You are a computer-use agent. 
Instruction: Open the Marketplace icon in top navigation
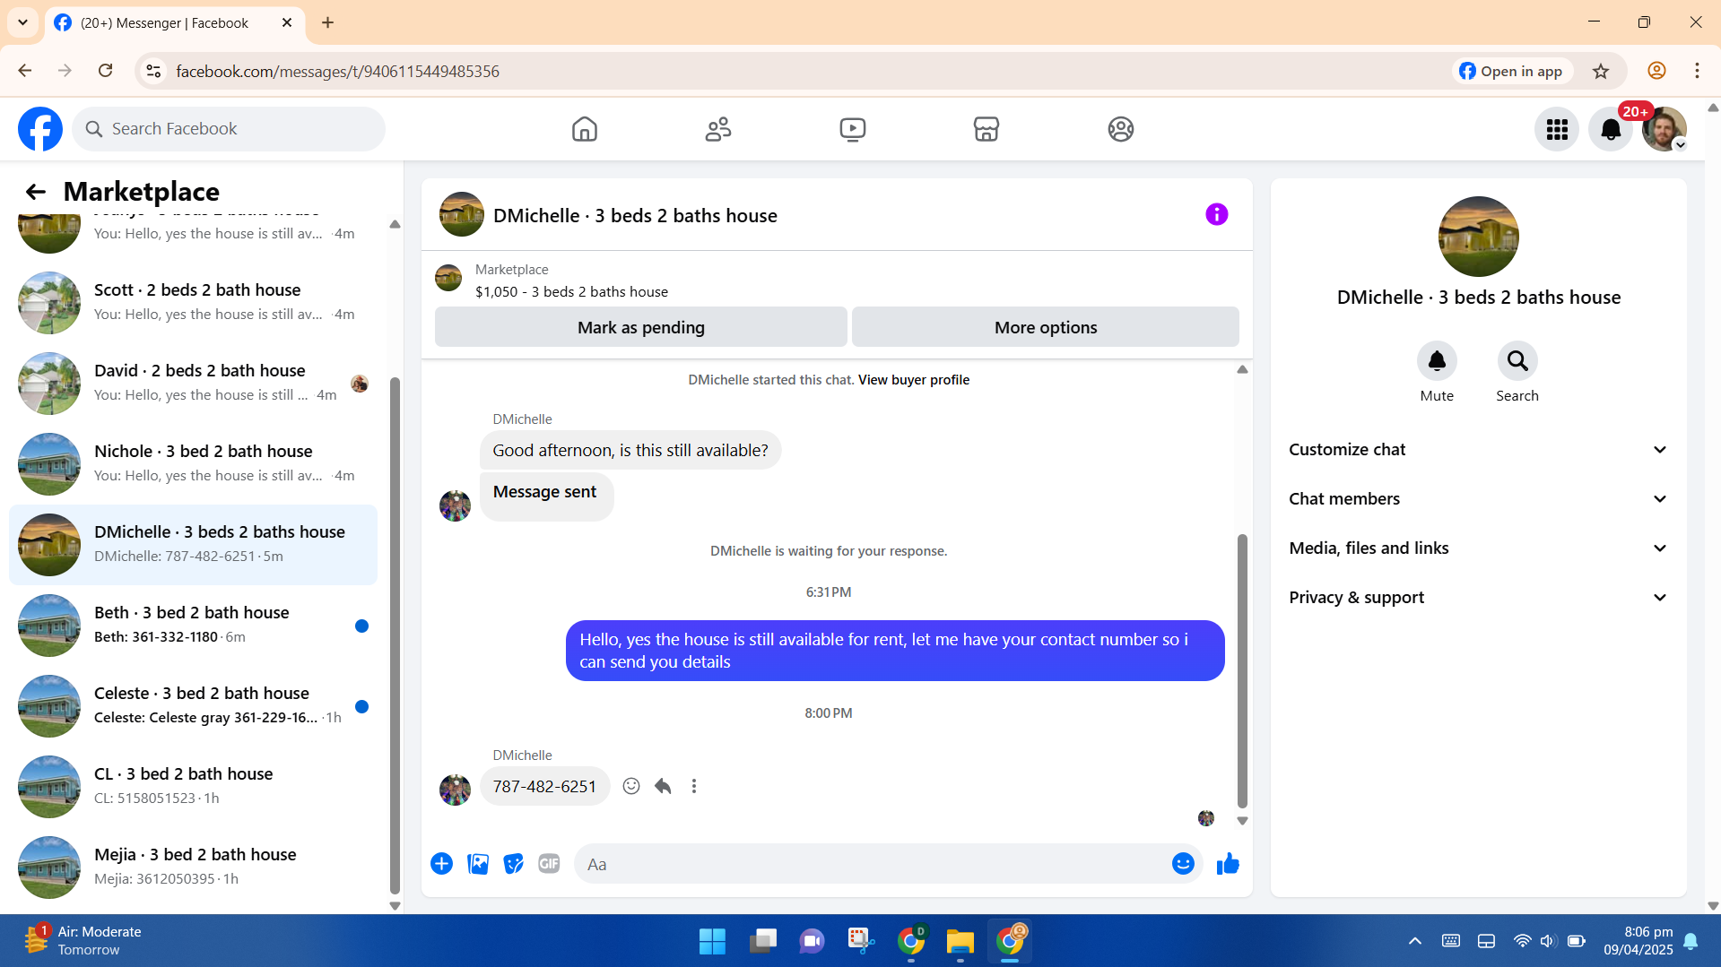pyautogui.click(x=987, y=129)
